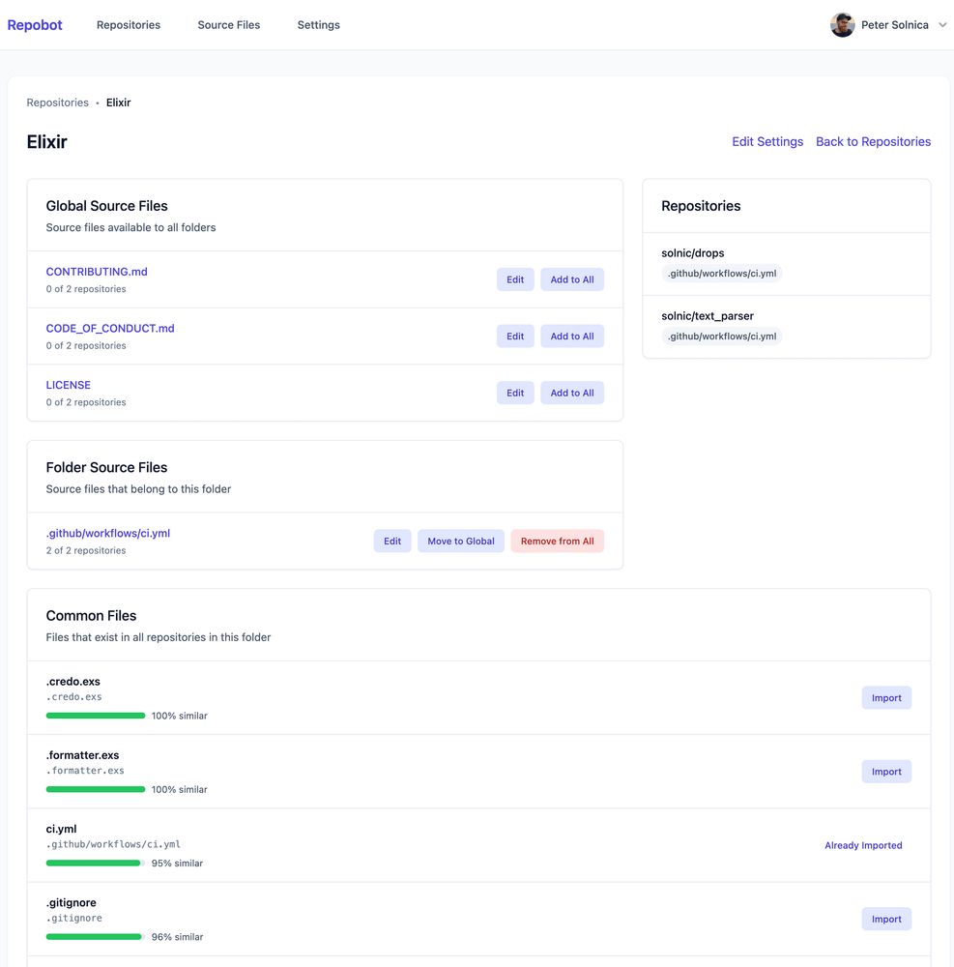Viewport: 954px width, 967px height.
Task: Click the ci.yml tag under solnic/drops
Action: point(722,274)
